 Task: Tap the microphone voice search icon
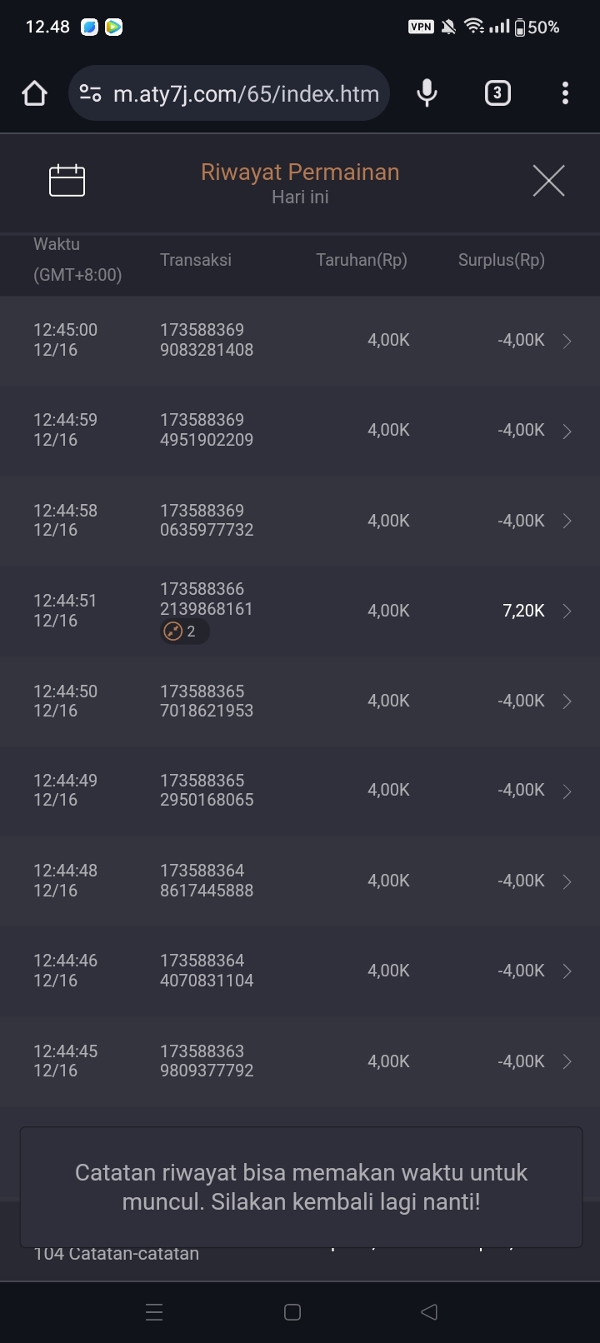tap(427, 93)
